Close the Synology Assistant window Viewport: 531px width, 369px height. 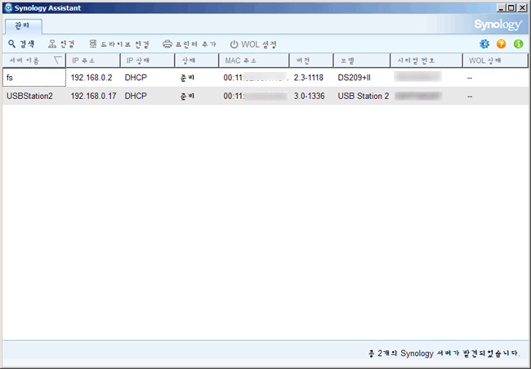522,8
